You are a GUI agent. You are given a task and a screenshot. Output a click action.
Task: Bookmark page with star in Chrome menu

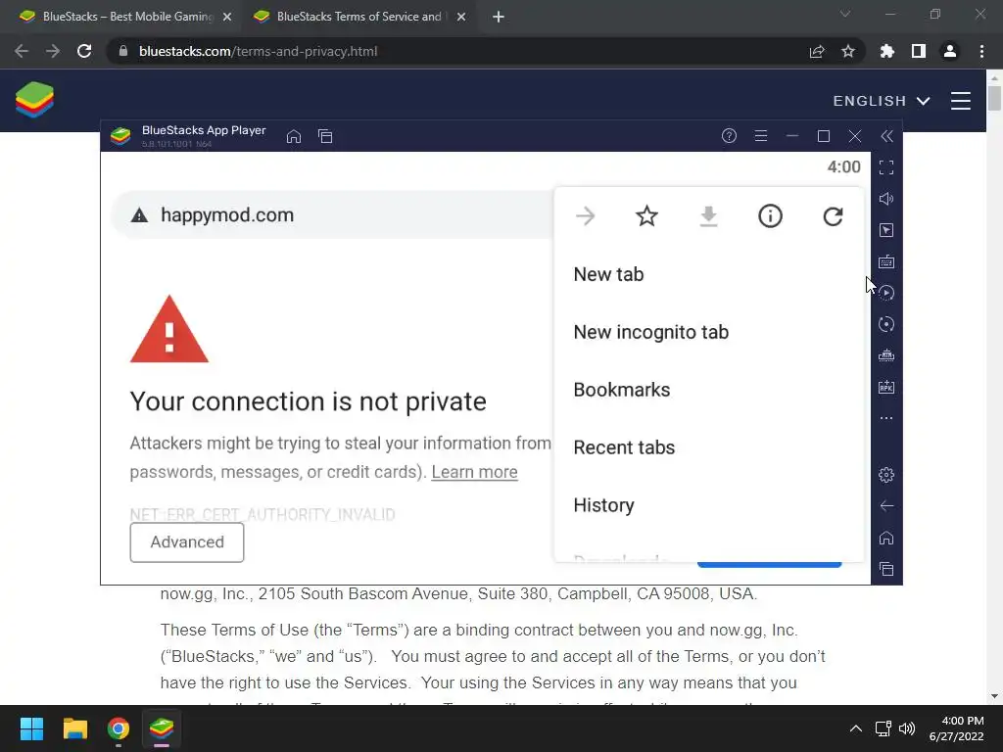pos(646,216)
